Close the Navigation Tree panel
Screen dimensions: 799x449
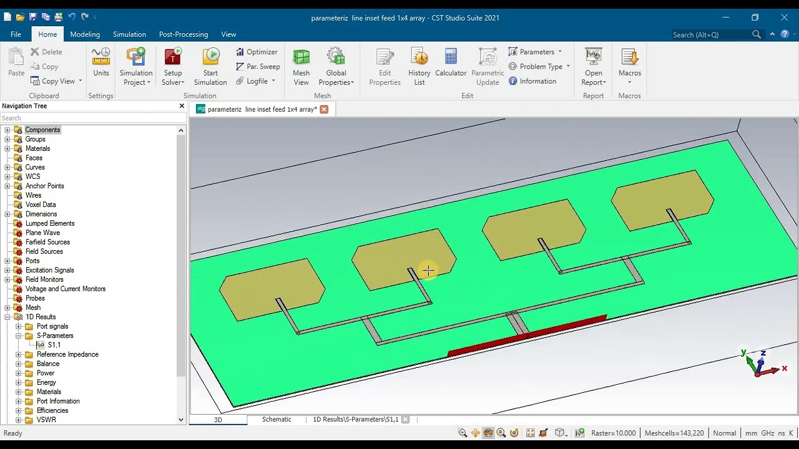point(182,106)
